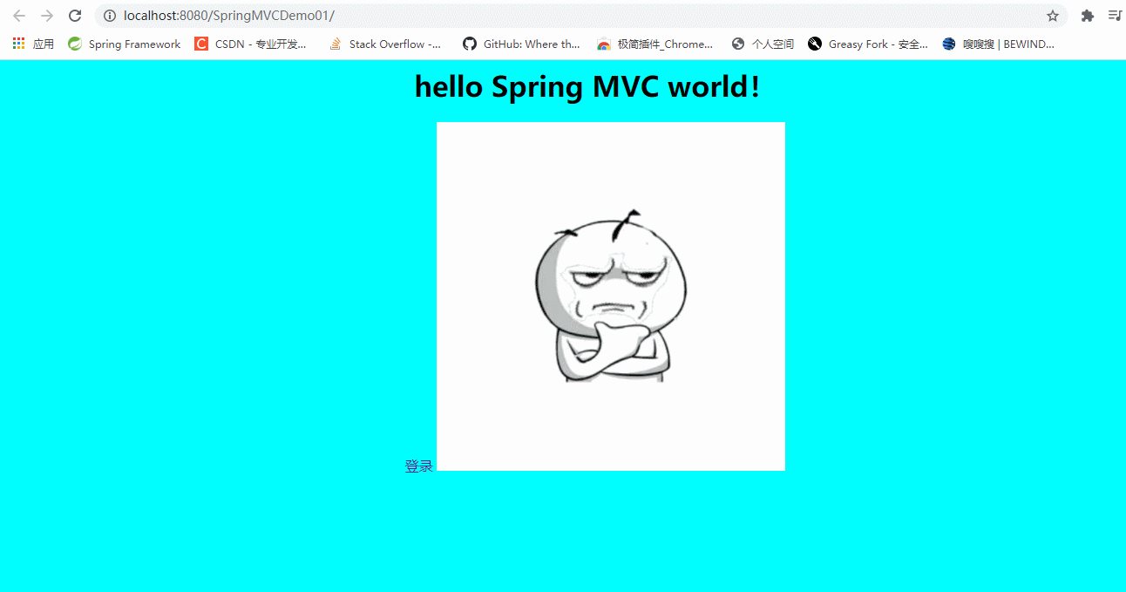Reload the SpringMVCDemo01 page

point(75,15)
